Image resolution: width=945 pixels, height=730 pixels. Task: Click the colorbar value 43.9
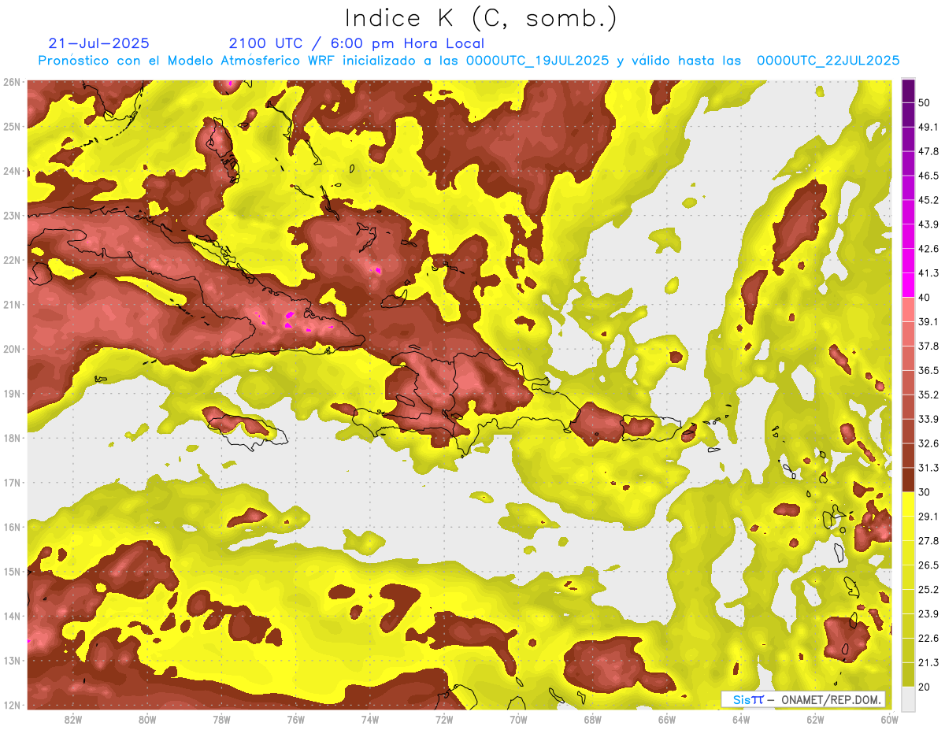[x=928, y=224]
